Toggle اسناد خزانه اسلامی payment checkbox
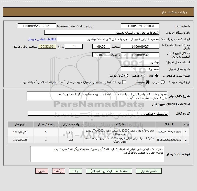Image resolution: width=197 pixels, height=191 pixels. pos(124,82)
